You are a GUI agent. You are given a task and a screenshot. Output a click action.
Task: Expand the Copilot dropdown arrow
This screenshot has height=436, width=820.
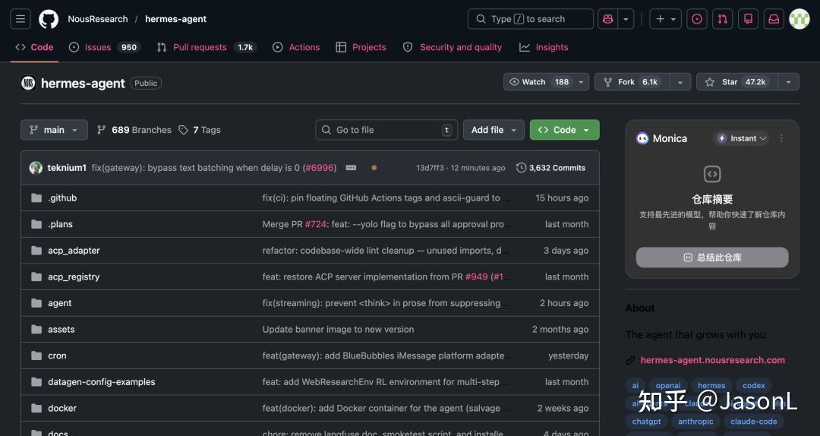pos(626,19)
